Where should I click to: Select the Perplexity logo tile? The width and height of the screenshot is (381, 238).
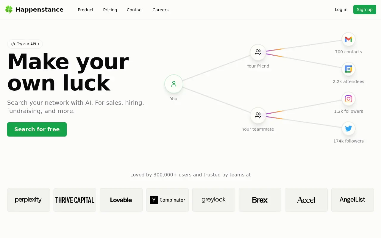29,200
